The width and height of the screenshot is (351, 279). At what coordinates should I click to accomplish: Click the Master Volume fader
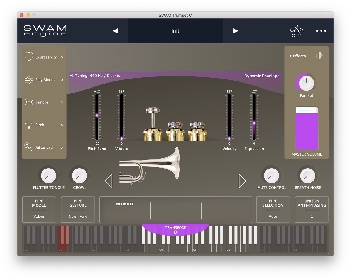click(307, 129)
